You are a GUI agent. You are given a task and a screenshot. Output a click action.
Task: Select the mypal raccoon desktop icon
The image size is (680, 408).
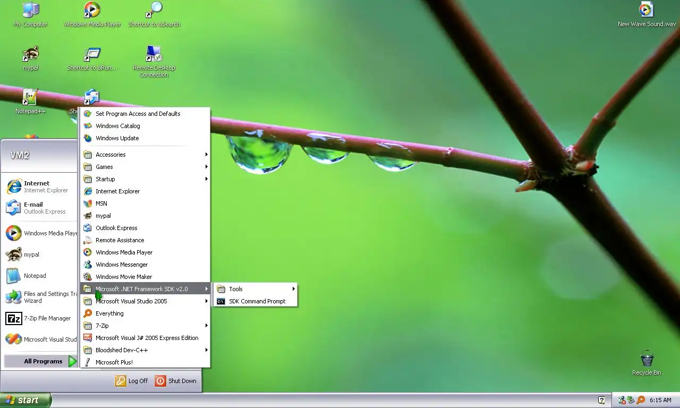[30, 54]
